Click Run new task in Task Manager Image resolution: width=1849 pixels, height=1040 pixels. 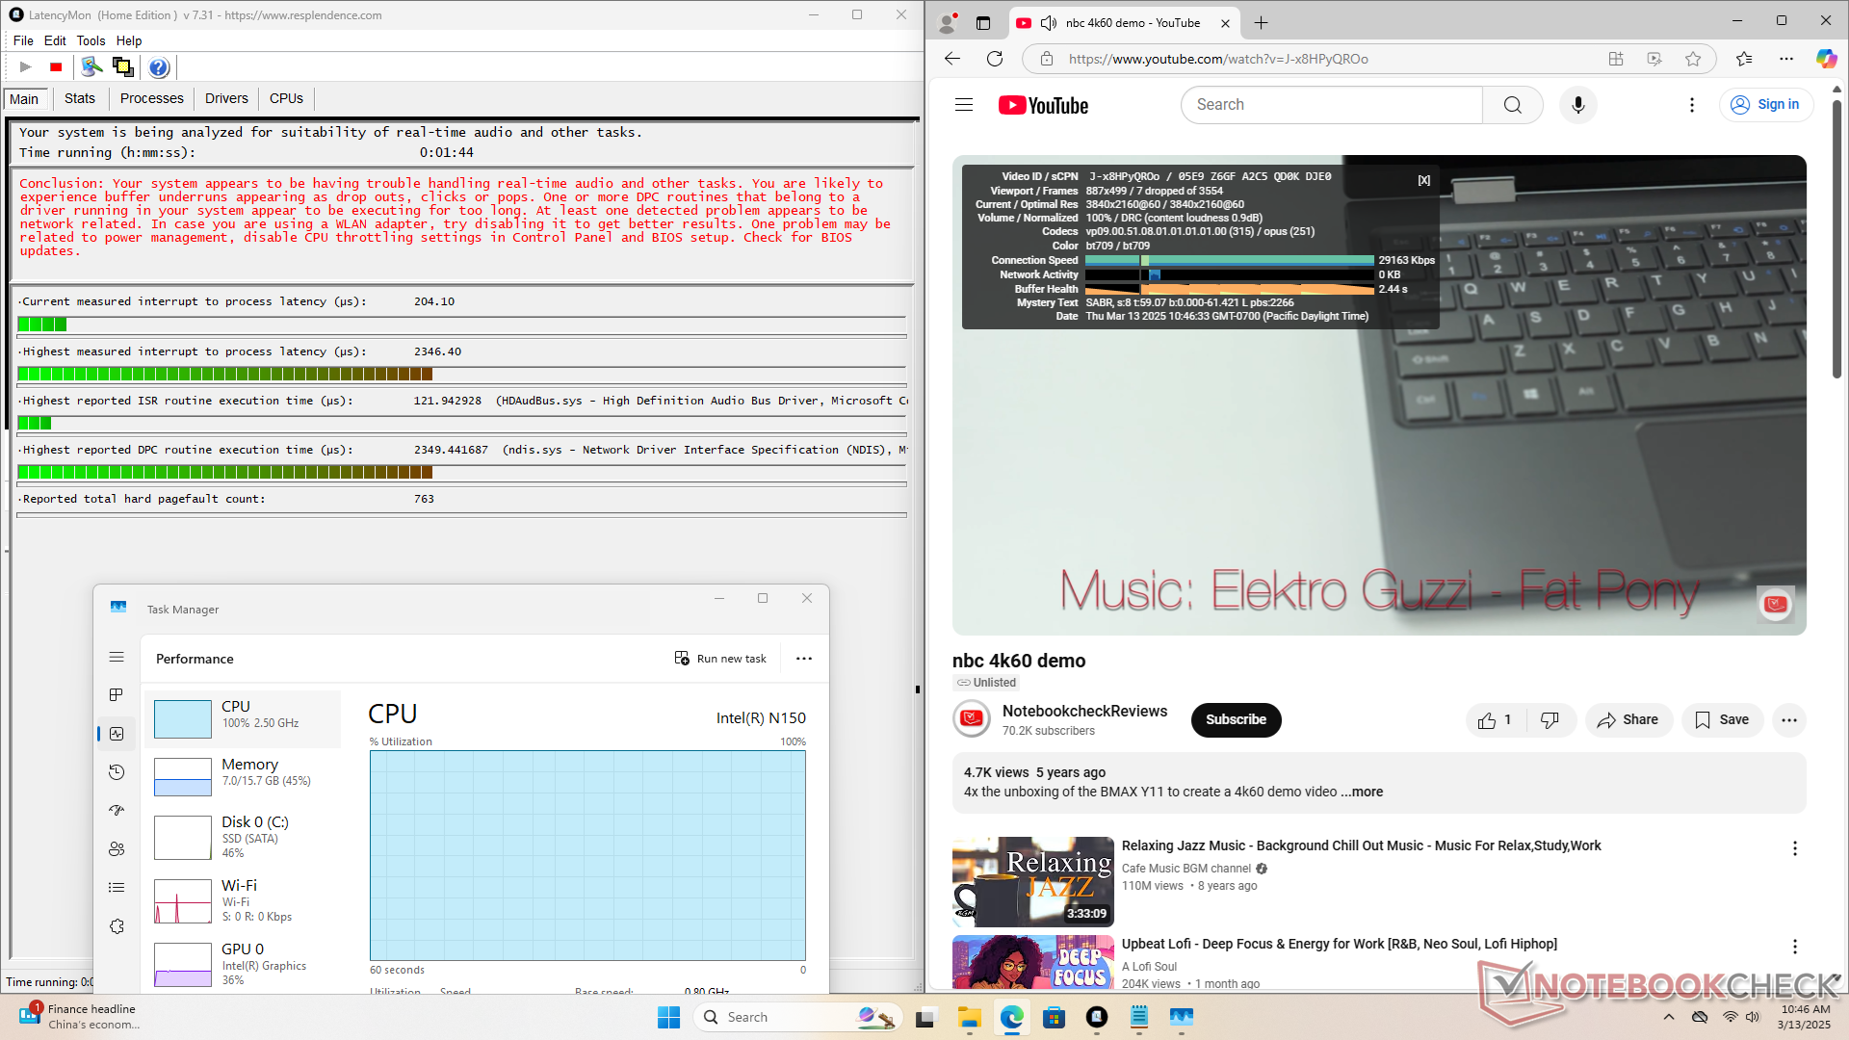click(x=720, y=659)
